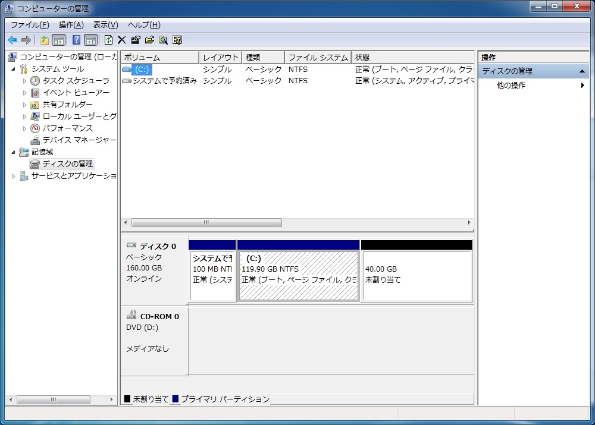The width and height of the screenshot is (595, 425).
Task: Select the システムで予約済み volume row
Action: click(x=297, y=81)
